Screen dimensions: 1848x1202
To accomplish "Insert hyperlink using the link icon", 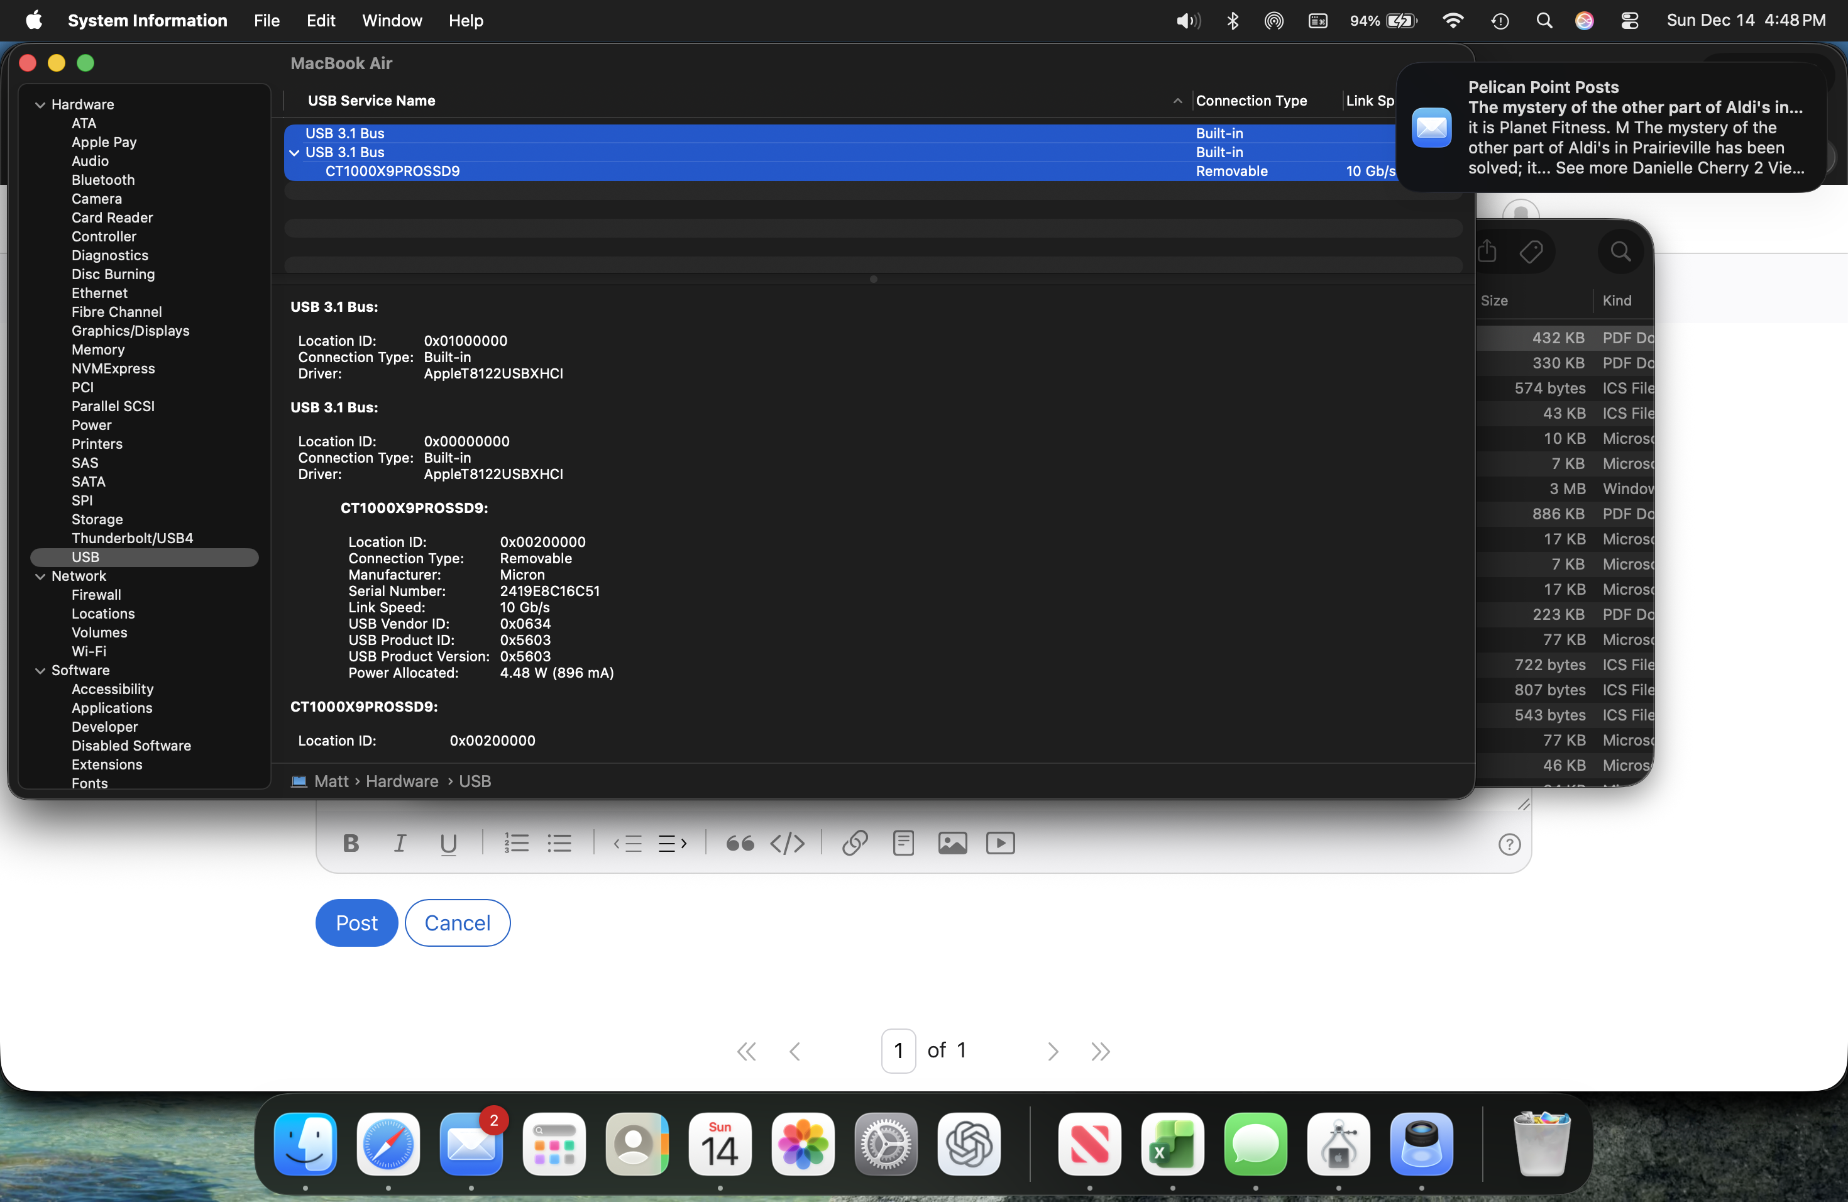I will point(854,843).
